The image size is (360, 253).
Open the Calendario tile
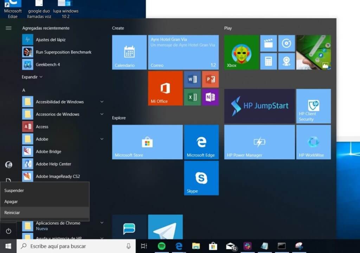[129, 52]
